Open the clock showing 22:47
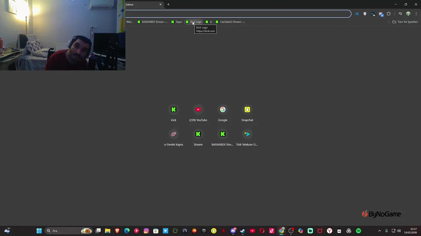Image resolution: width=421 pixels, height=236 pixels. point(410,231)
